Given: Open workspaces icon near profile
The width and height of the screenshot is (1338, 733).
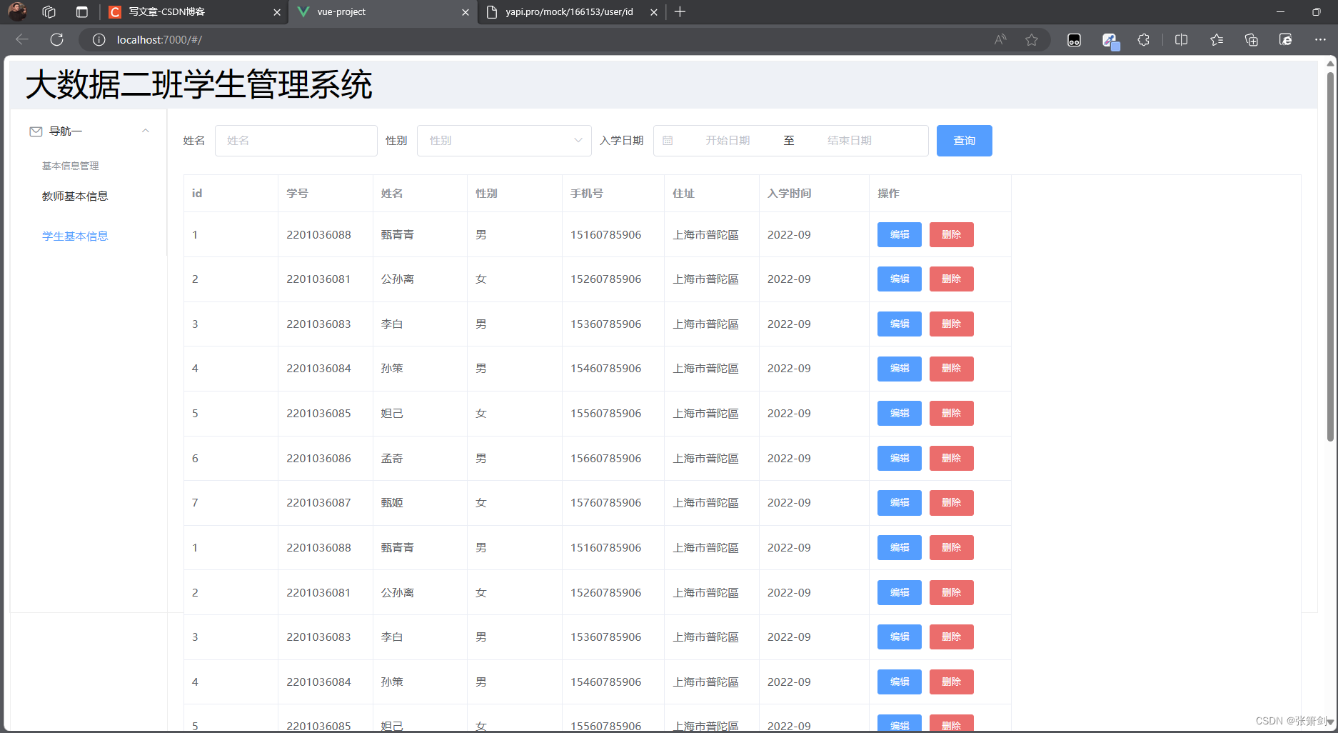Looking at the screenshot, I should [49, 12].
